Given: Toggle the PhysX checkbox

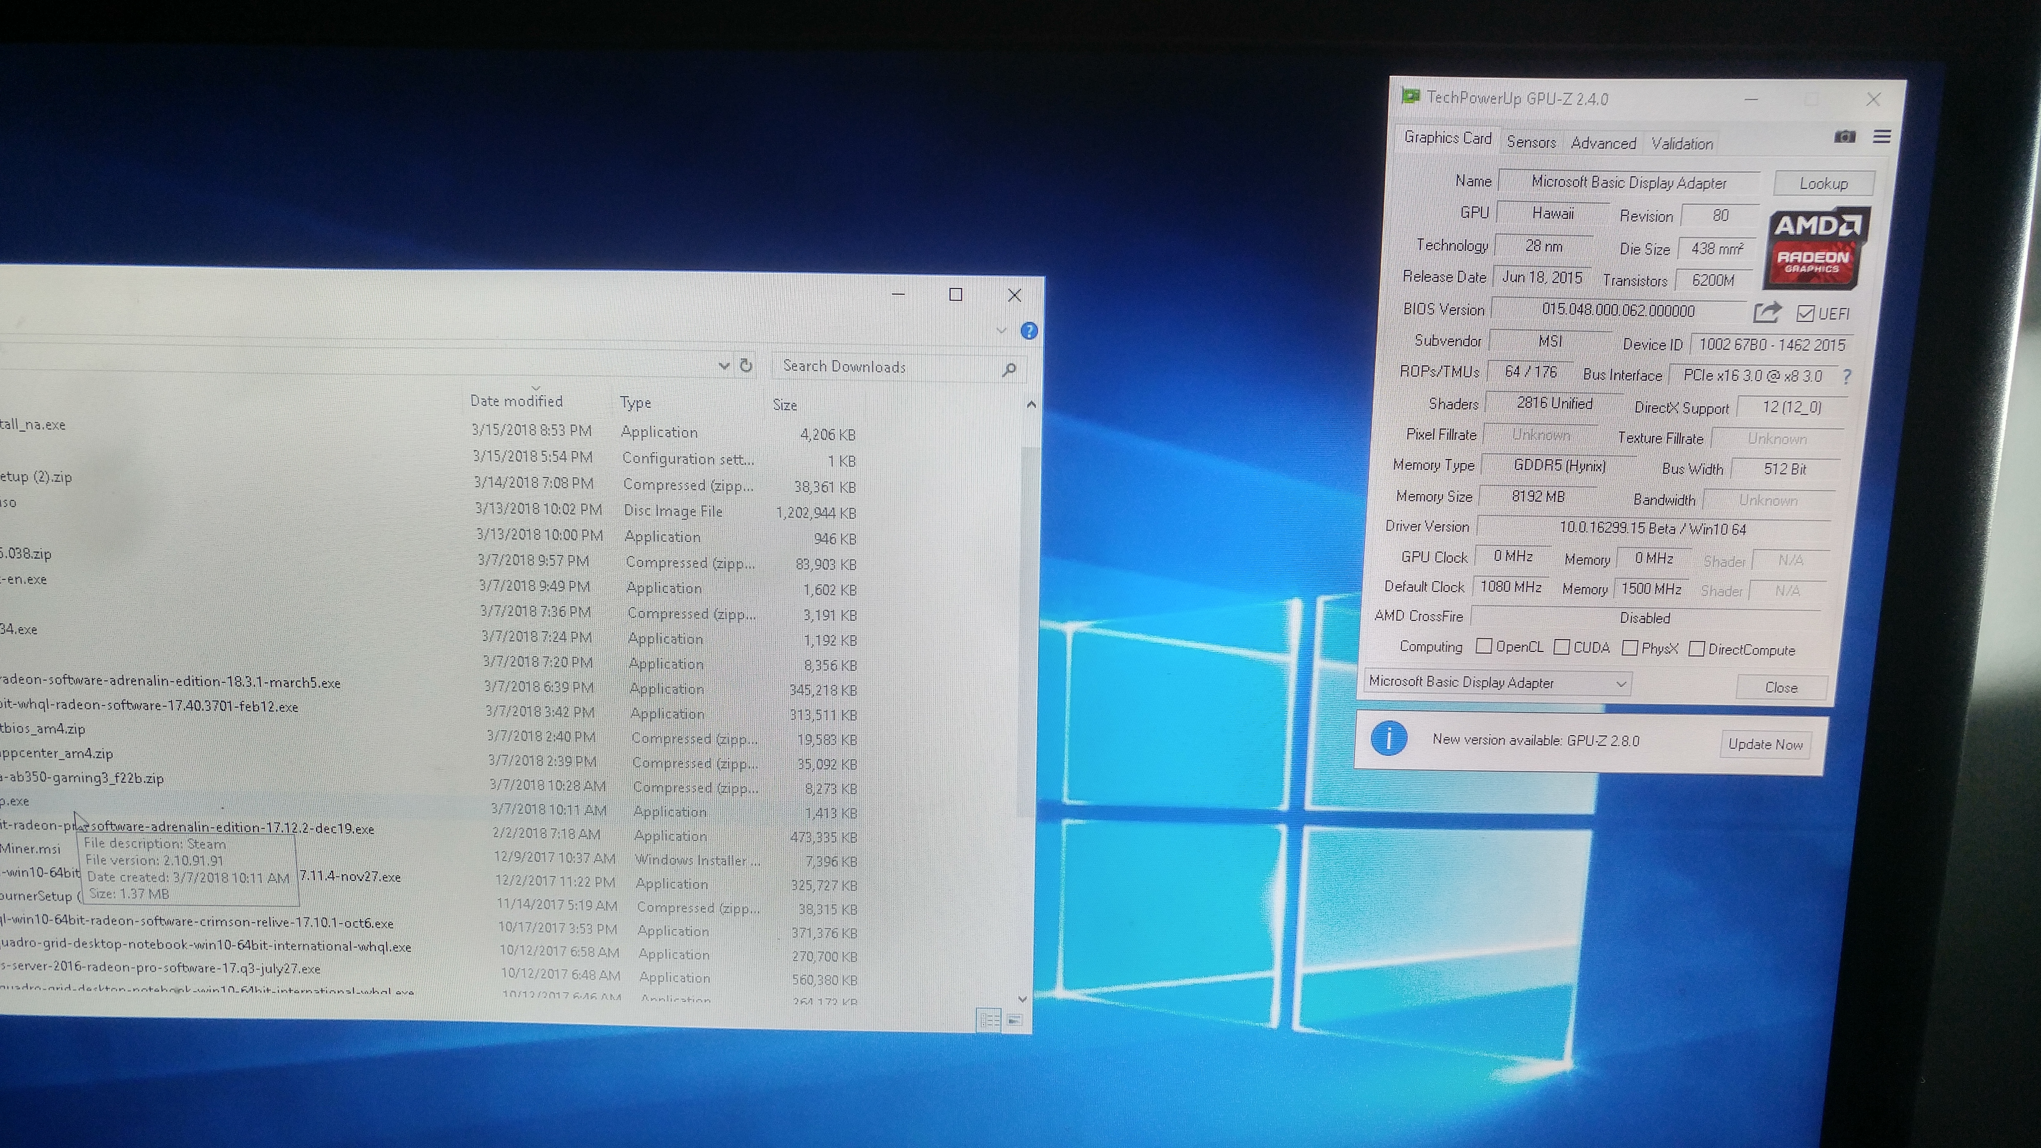Looking at the screenshot, I should tap(1630, 648).
